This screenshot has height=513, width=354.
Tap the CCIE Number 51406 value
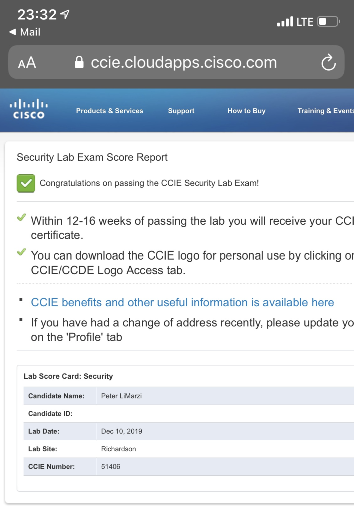111,467
